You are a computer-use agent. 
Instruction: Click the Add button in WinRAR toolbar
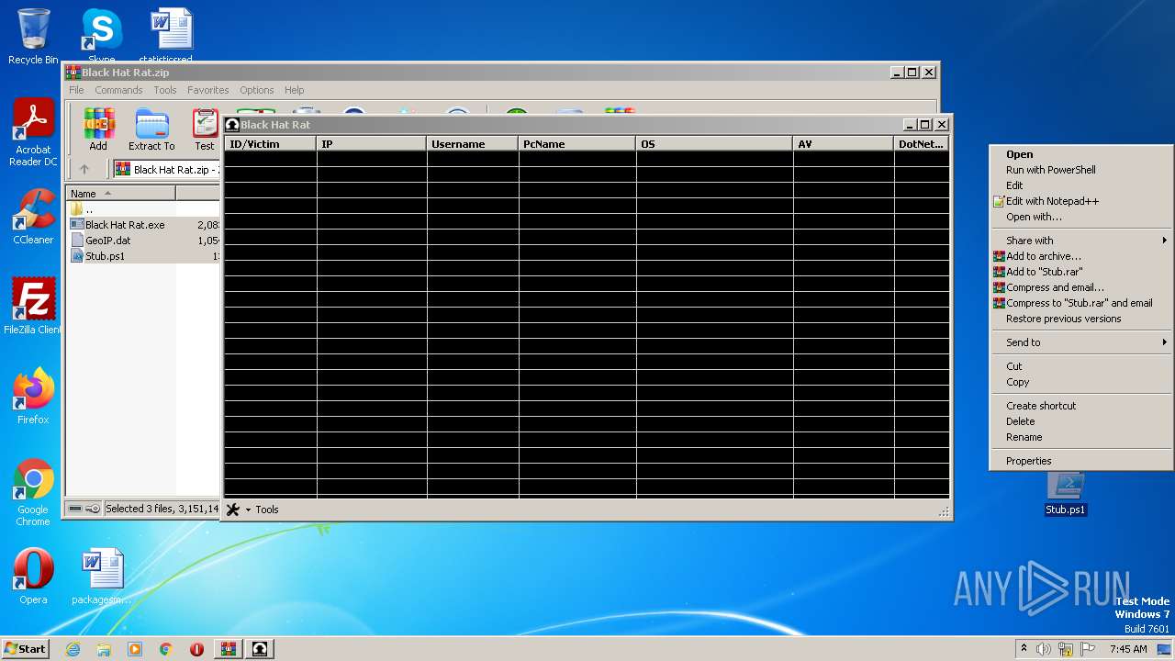tap(98, 129)
